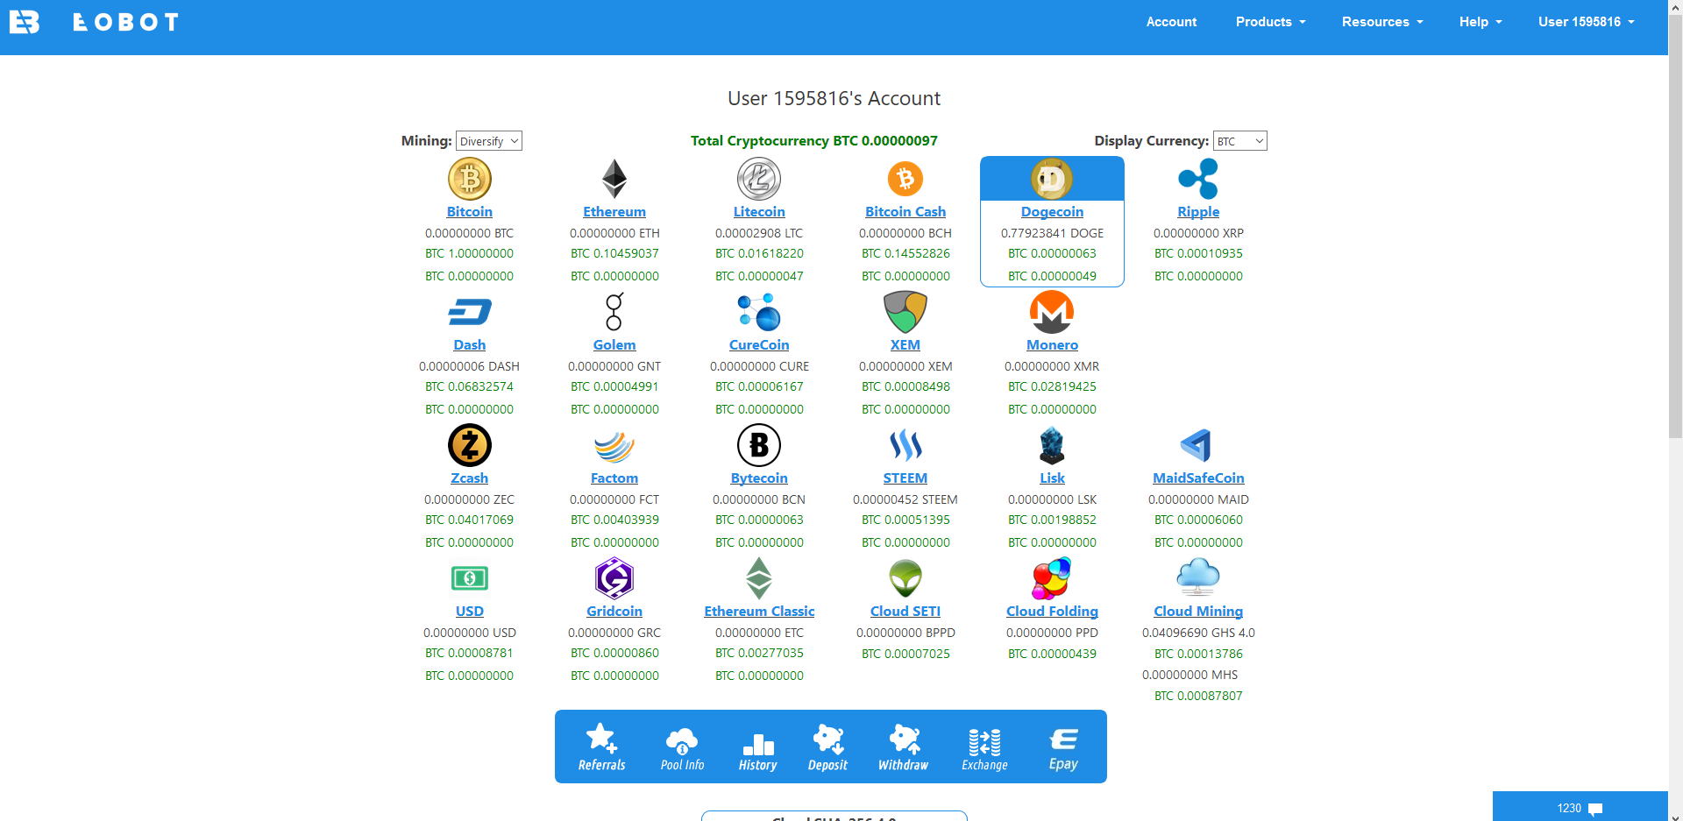Image resolution: width=1683 pixels, height=821 pixels.
Task: Click the Gridcoin link
Action: (x=614, y=612)
